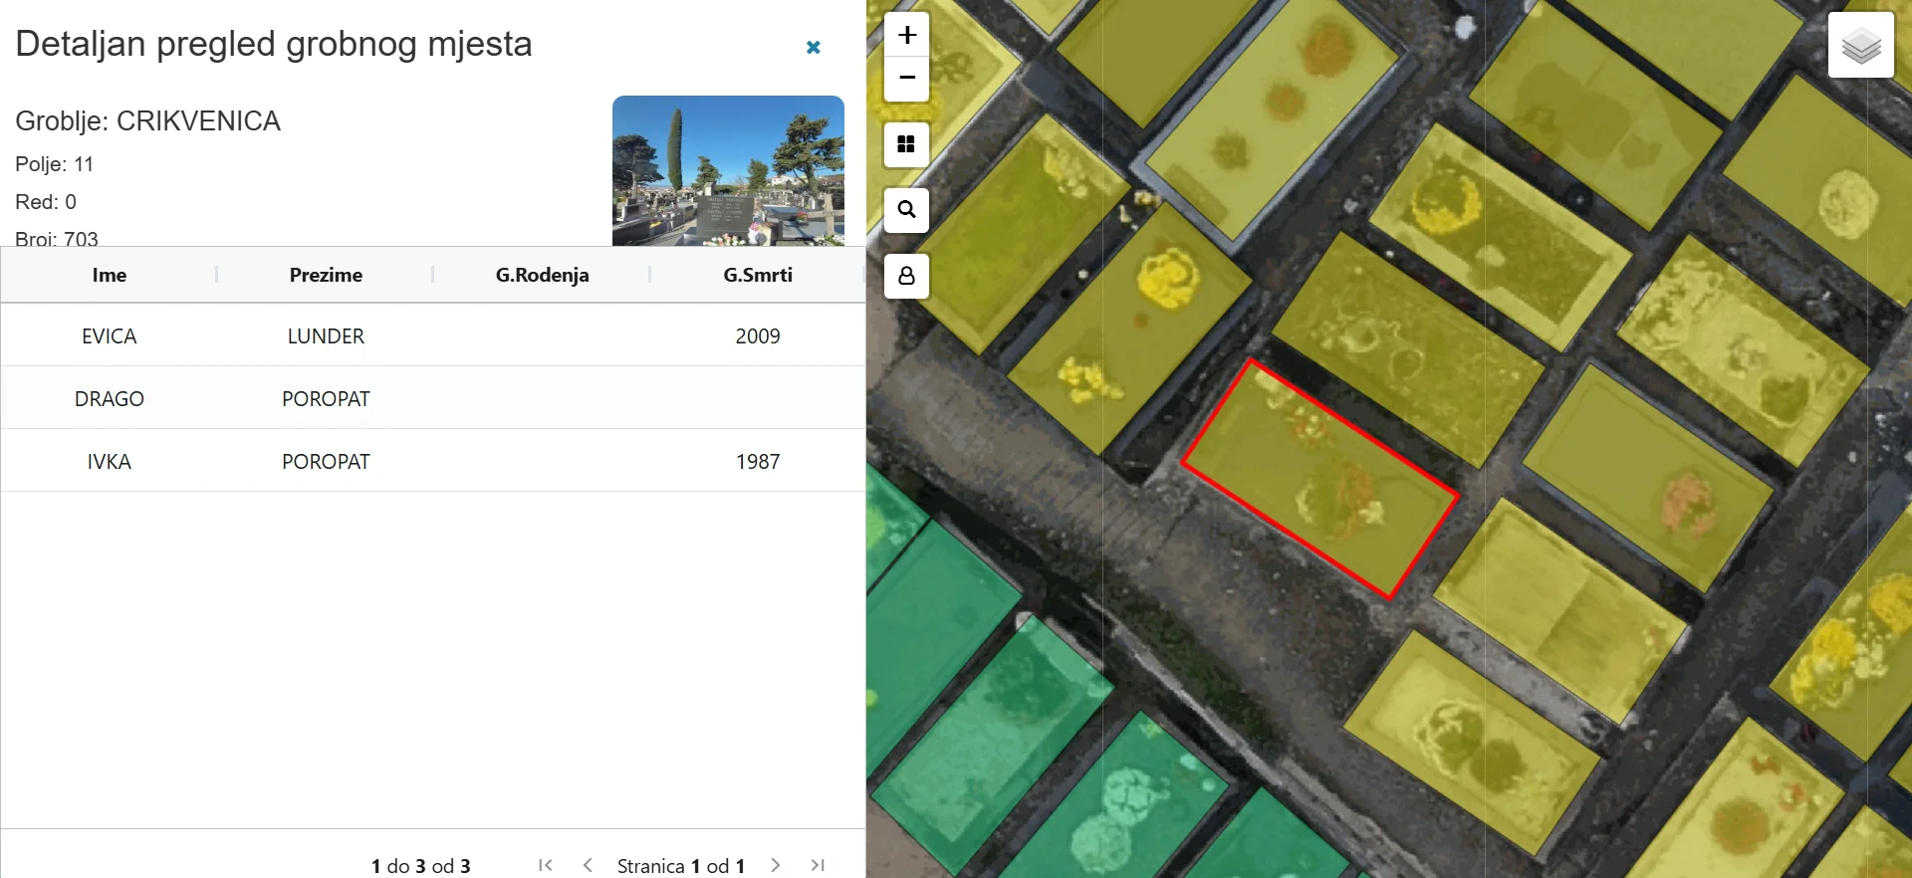Select the IVKA POROPAT row
Screen dimensions: 1912x878
tap(433, 461)
